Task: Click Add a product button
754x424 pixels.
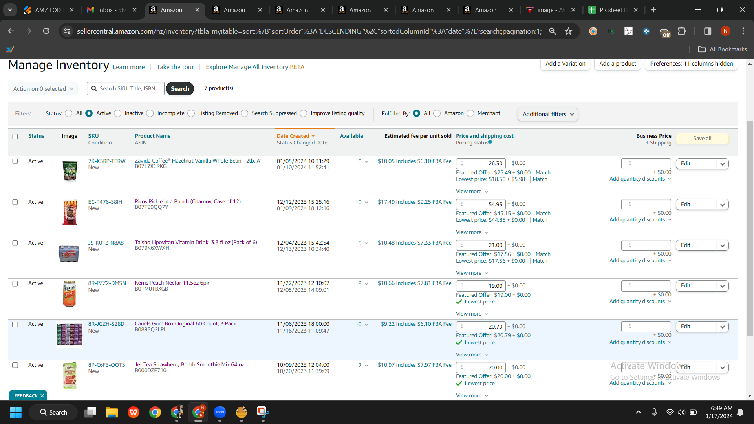Action: [x=618, y=64]
